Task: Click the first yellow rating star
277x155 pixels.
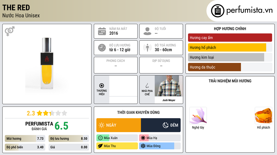Action: (x=39, y=113)
